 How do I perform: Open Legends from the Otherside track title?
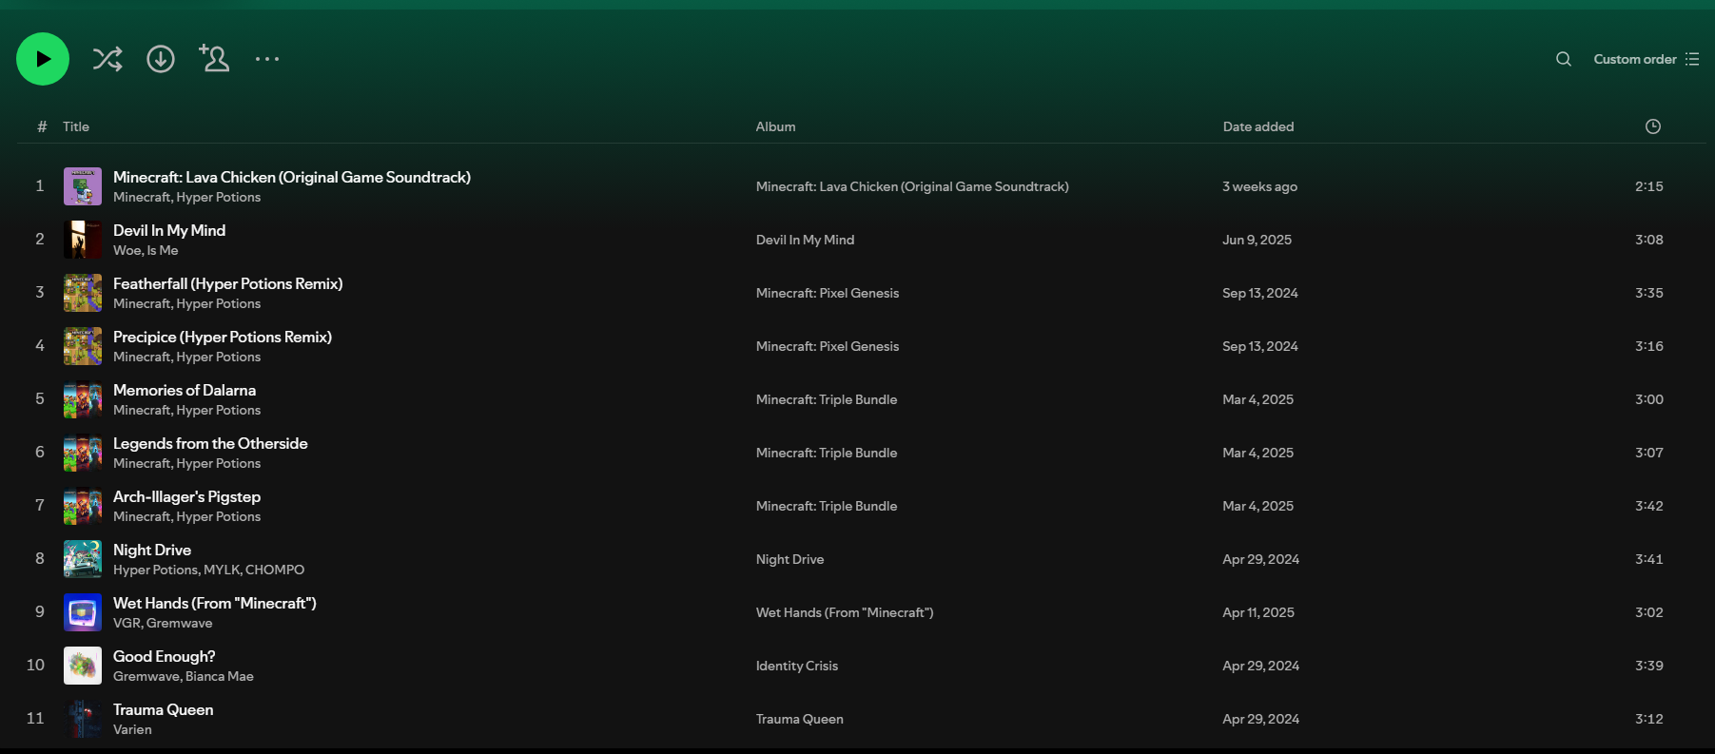coord(210,443)
